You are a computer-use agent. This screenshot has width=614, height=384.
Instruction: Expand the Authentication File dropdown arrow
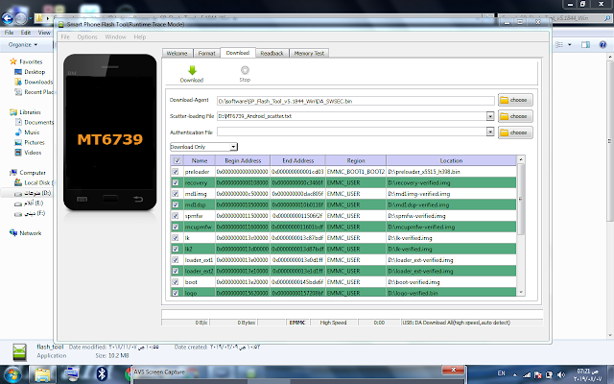point(490,132)
